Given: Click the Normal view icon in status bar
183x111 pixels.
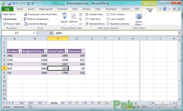Looking at the screenshot, I should (129, 107).
